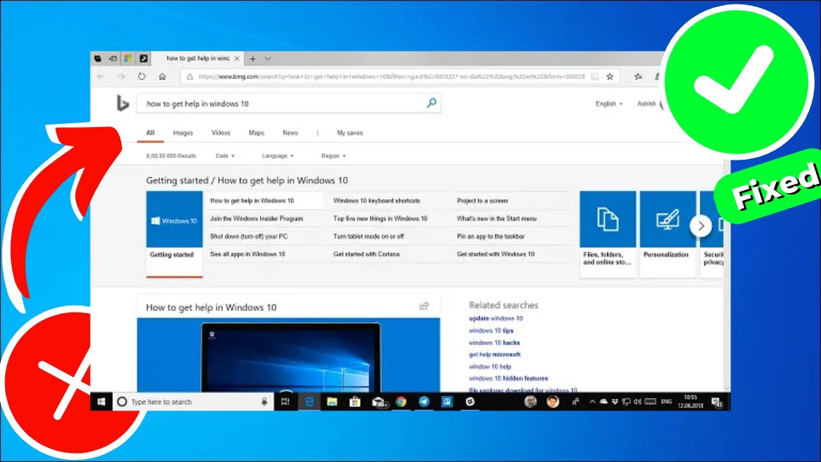The width and height of the screenshot is (821, 462).
Task: Add page to favorites with star icon
Action: click(610, 76)
